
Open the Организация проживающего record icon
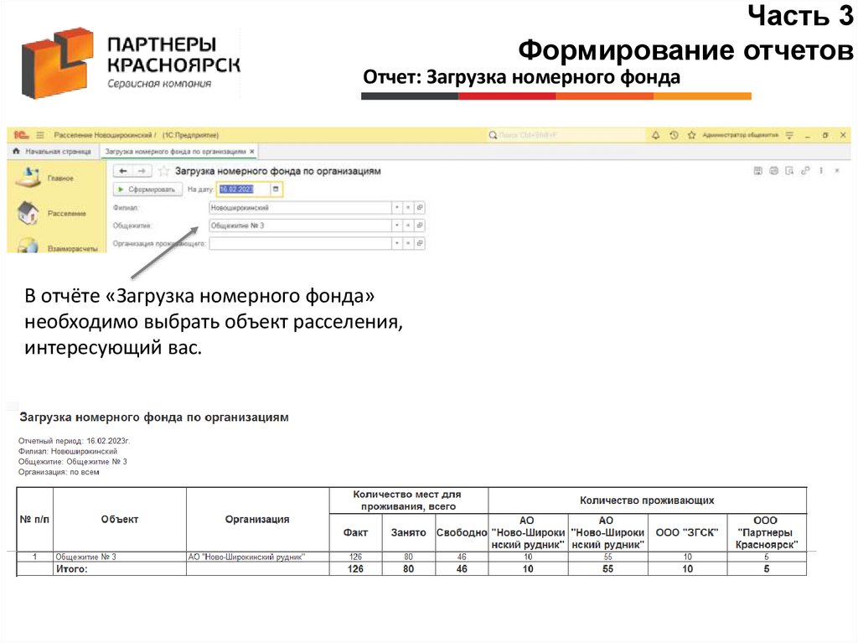point(420,243)
